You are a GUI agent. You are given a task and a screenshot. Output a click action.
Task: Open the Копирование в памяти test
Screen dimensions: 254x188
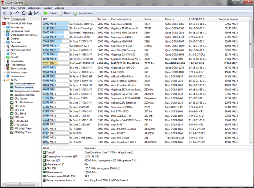click(25, 91)
